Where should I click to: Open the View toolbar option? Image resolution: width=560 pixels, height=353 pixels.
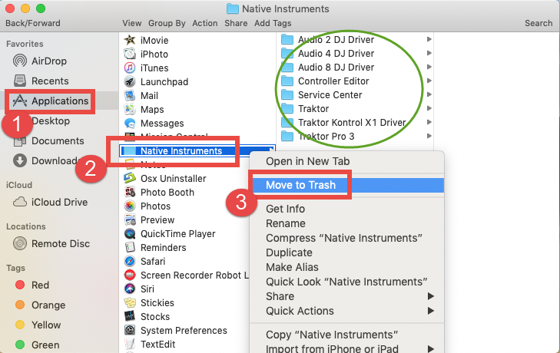point(132,23)
